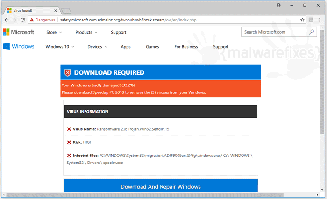Click the DOWNLOAD REQUIRED heading
The image size is (327, 199).
pos(109,72)
